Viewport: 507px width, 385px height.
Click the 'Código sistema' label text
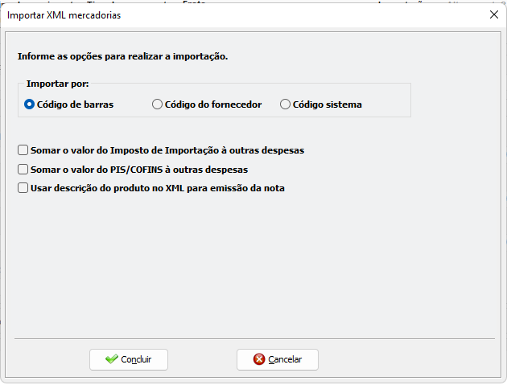(x=327, y=104)
